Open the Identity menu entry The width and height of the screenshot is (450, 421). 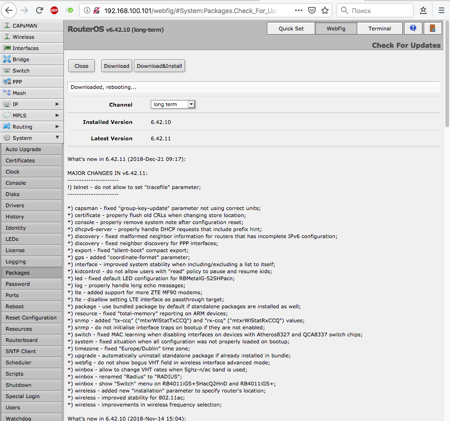tap(31, 228)
